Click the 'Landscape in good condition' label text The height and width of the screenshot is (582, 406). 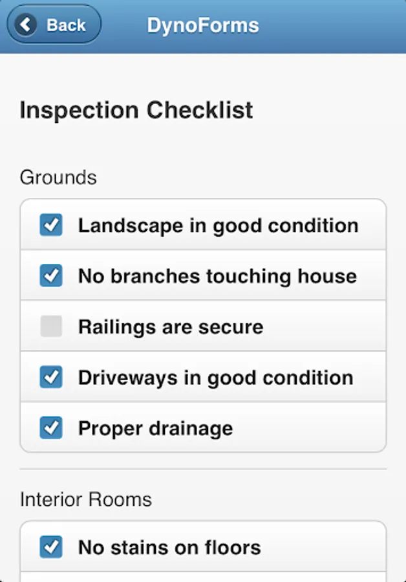click(x=218, y=226)
